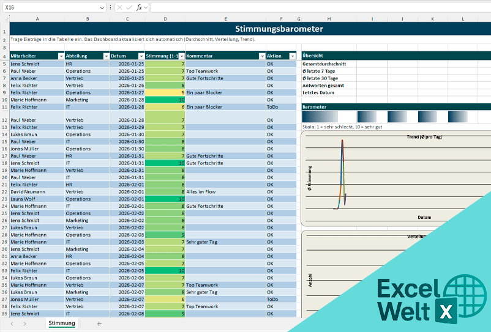Screen dimensions: 491x332
Task: Click the Trend chart area
Action: (392, 177)
